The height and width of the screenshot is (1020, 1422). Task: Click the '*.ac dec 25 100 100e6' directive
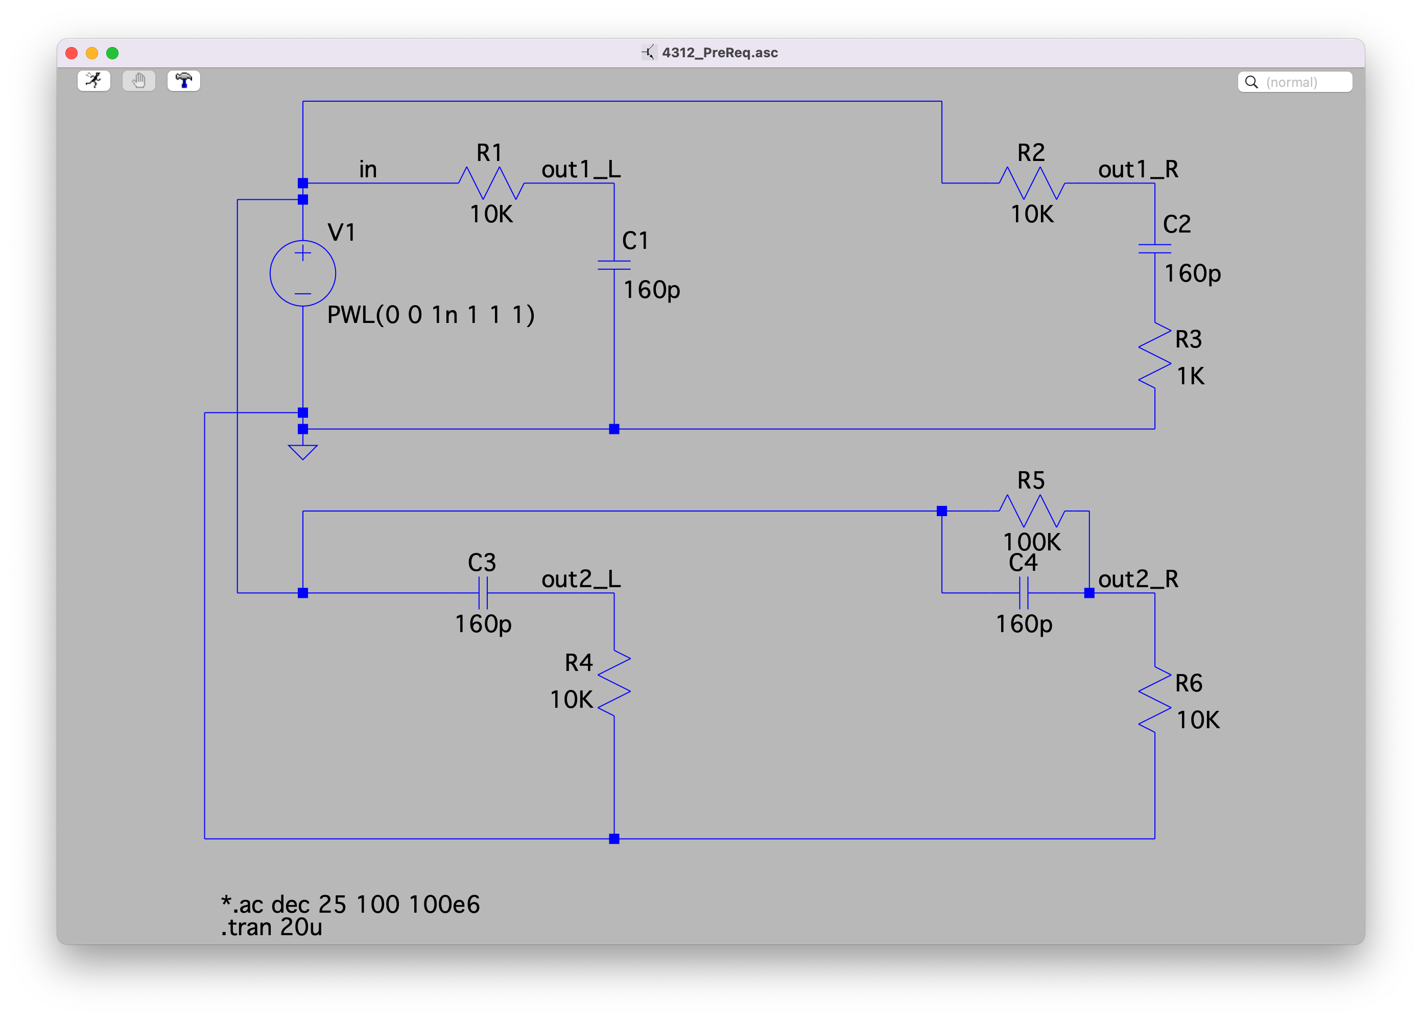point(350,904)
